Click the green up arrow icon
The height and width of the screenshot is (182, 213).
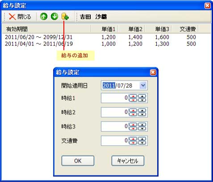click(44, 16)
